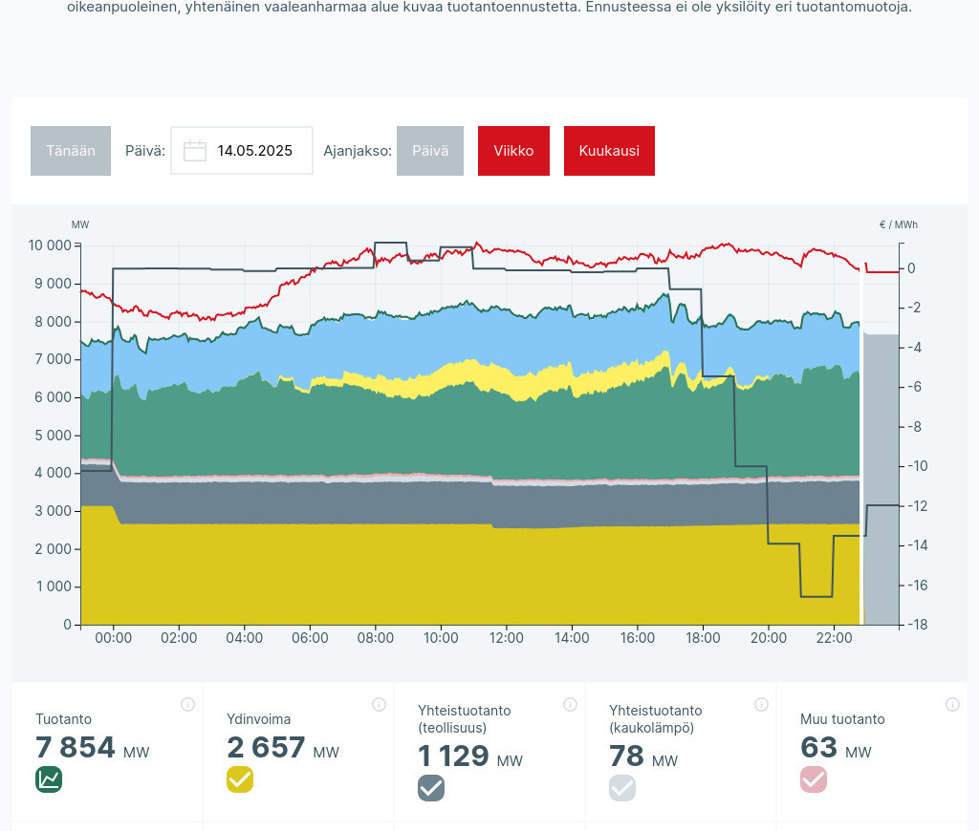Viewport: 979px width, 831px height.
Task: Open the date picker showing 14.05.2025
Action: coord(253,151)
